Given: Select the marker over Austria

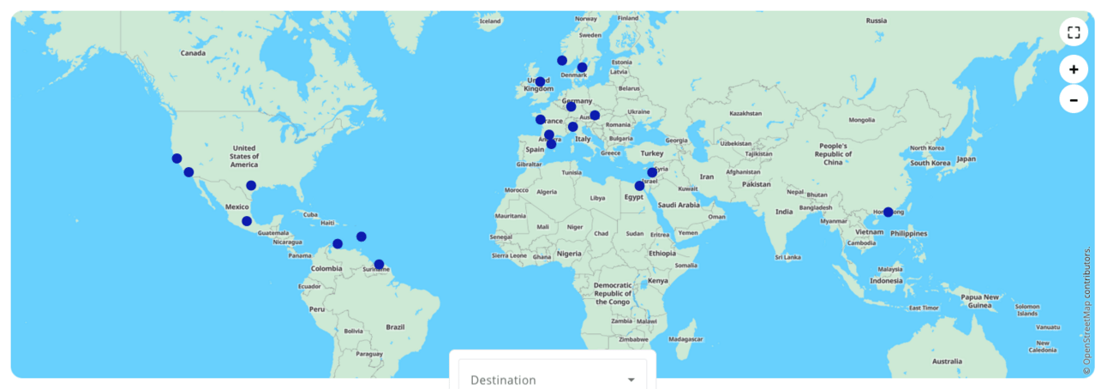Looking at the screenshot, I should (595, 116).
